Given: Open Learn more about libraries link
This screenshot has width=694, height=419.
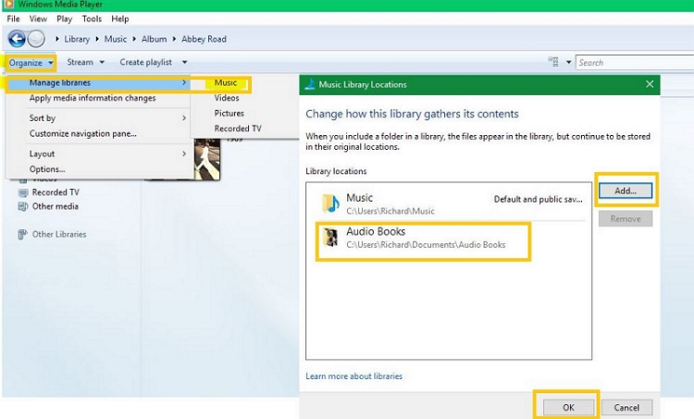Looking at the screenshot, I should tap(354, 376).
